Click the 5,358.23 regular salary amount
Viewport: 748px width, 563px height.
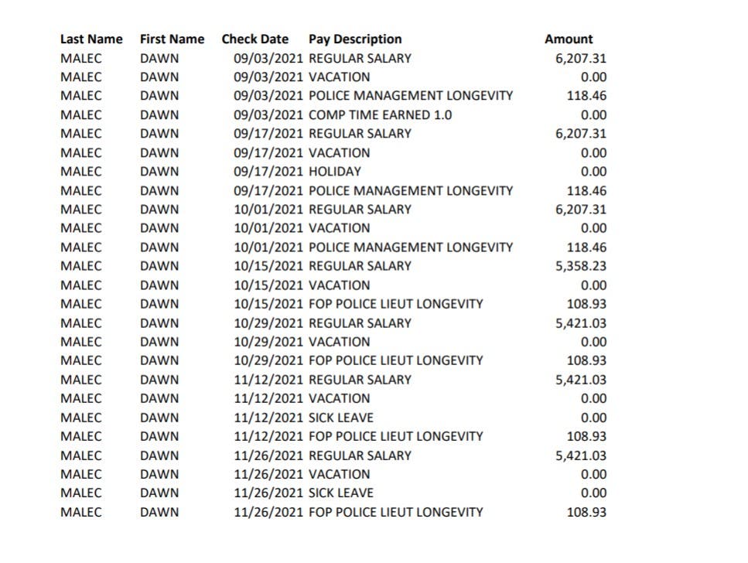click(x=580, y=266)
